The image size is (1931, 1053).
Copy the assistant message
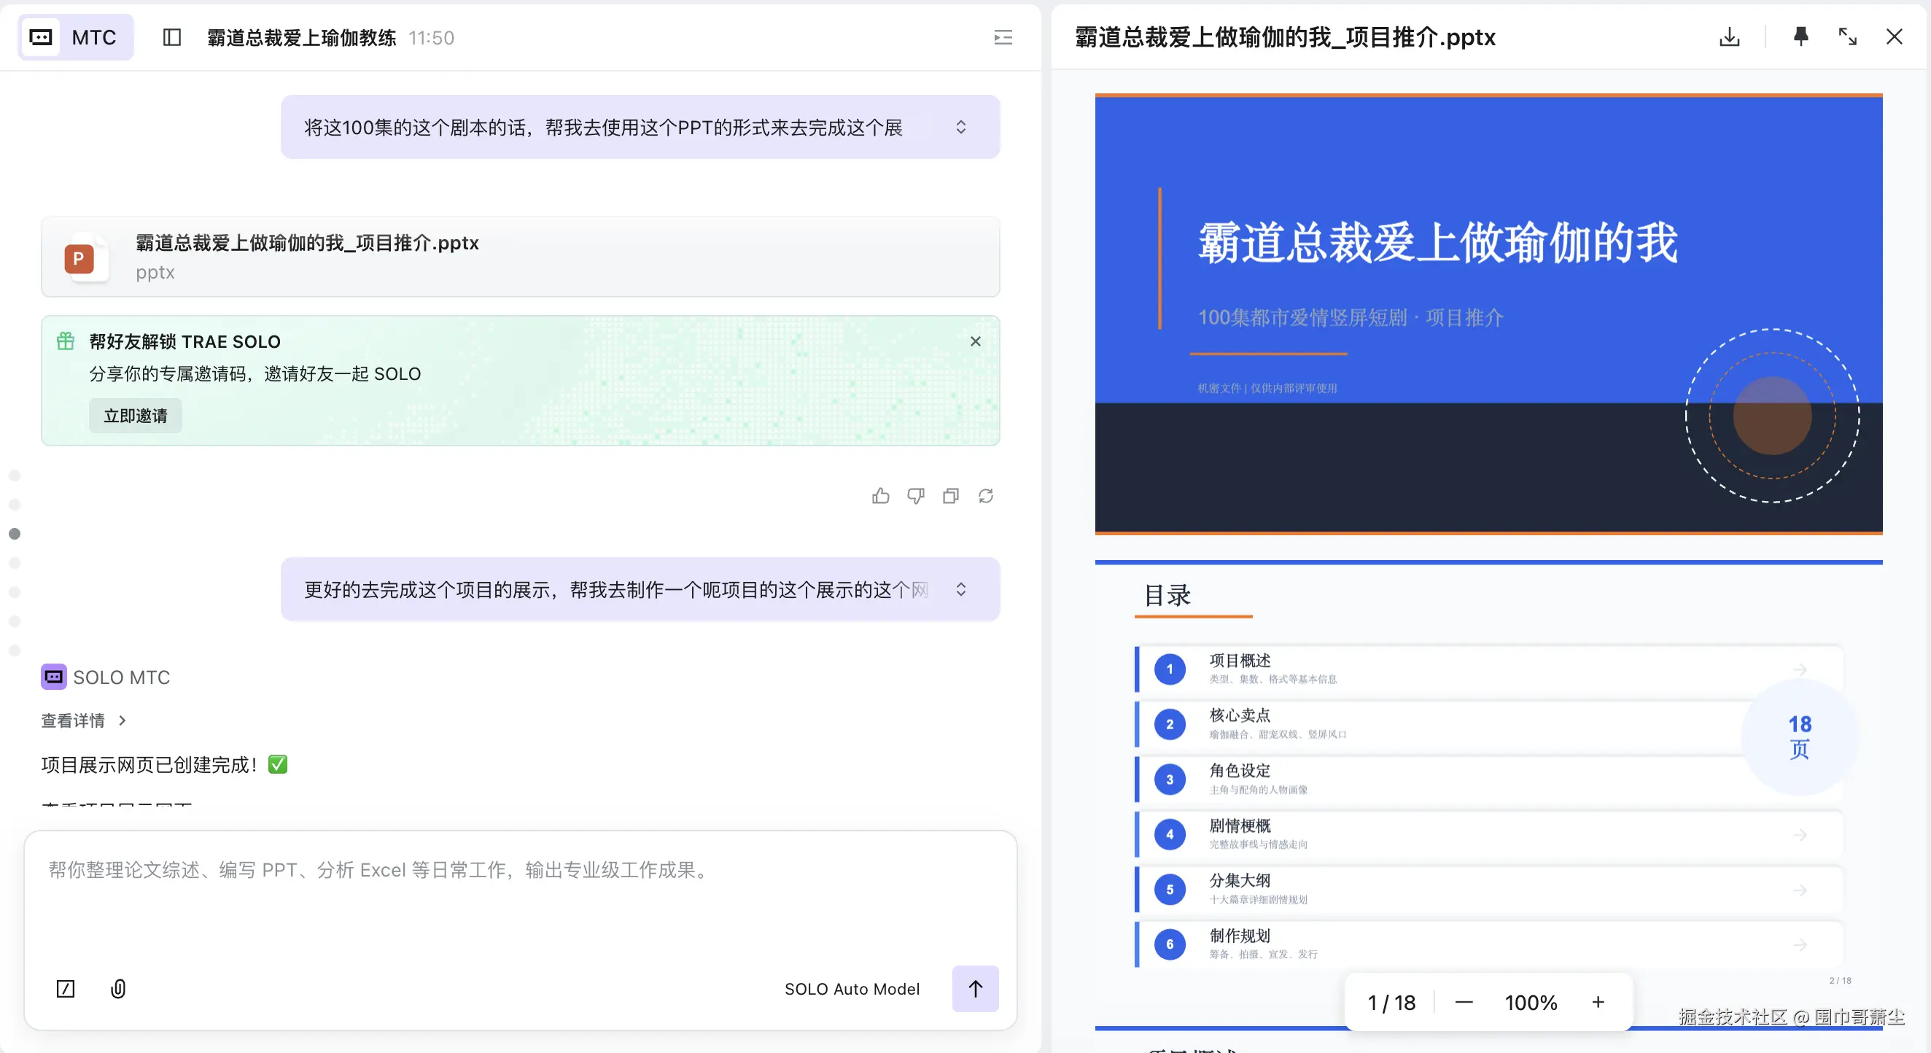[950, 495]
